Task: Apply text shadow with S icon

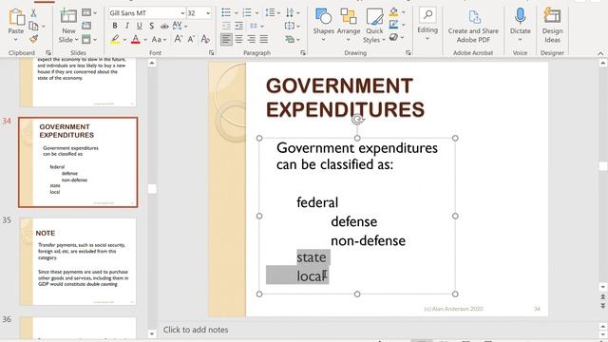Action: coord(152,26)
